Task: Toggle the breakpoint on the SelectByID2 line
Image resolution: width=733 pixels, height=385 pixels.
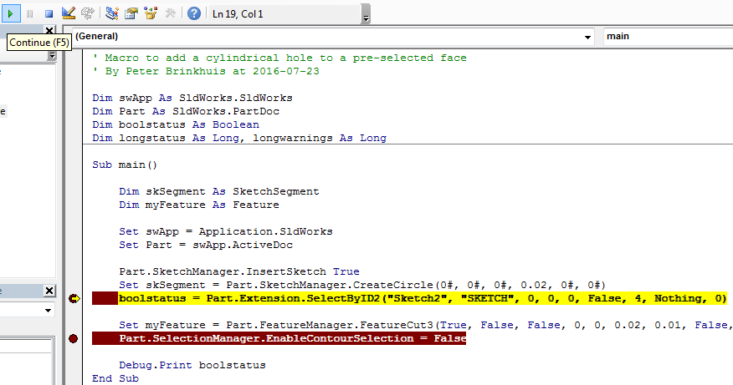Action: tap(74, 298)
